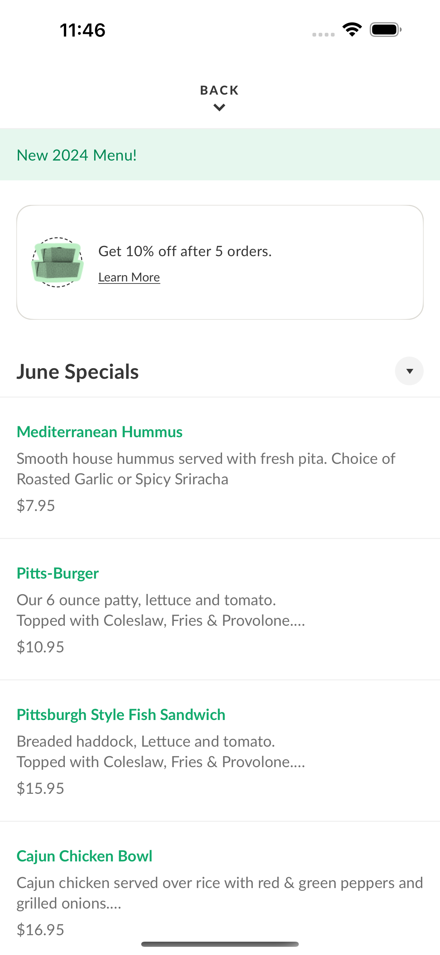The image size is (440, 955).
Task: Tap the green takeout boxes rewards icon
Action: click(x=57, y=262)
